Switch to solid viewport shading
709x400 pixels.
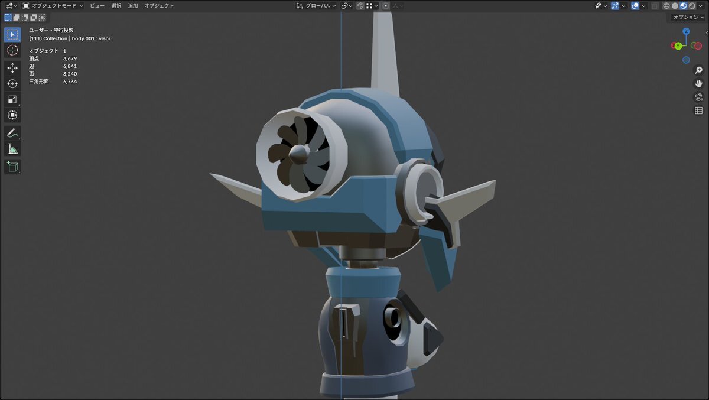click(x=675, y=6)
